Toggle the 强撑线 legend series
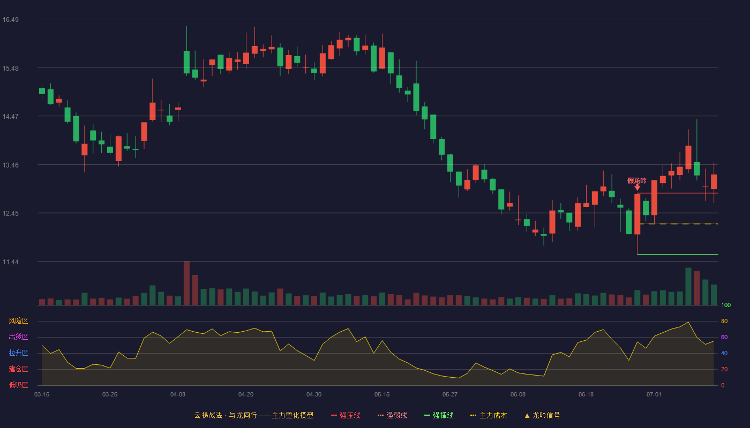This screenshot has width=750, height=428. pyautogui.click(x=439, y=415)
